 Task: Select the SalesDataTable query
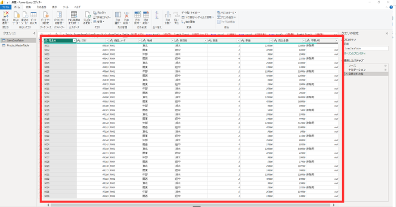pyautogui.click(x=18, y=40)
